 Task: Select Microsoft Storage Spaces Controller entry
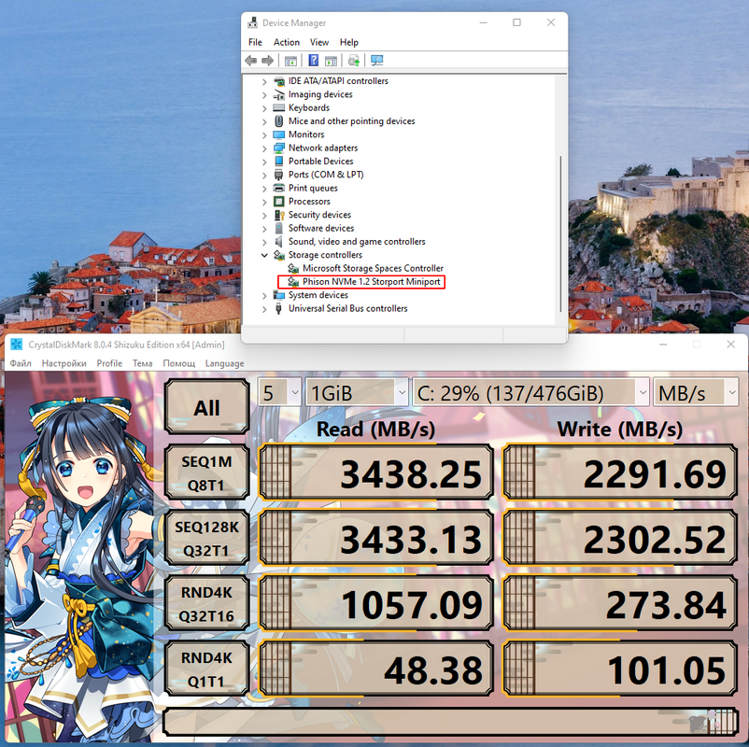click(x=373, y=268)
